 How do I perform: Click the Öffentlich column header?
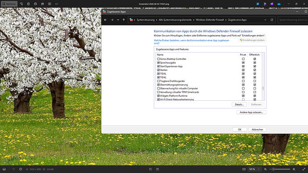254,55
